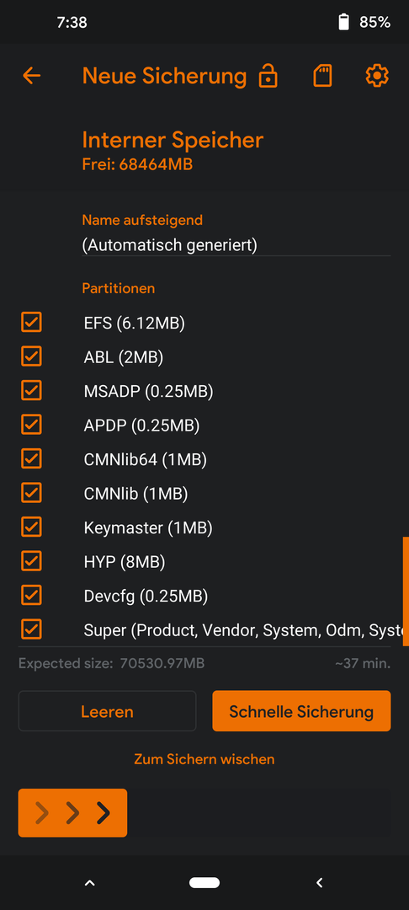409x910 pixels.
Task: Click the Leeren button
Action: click(107, 711)
